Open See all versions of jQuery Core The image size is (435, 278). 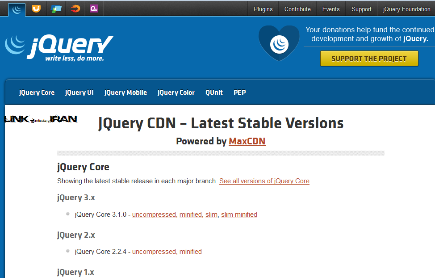click(264, 181)
